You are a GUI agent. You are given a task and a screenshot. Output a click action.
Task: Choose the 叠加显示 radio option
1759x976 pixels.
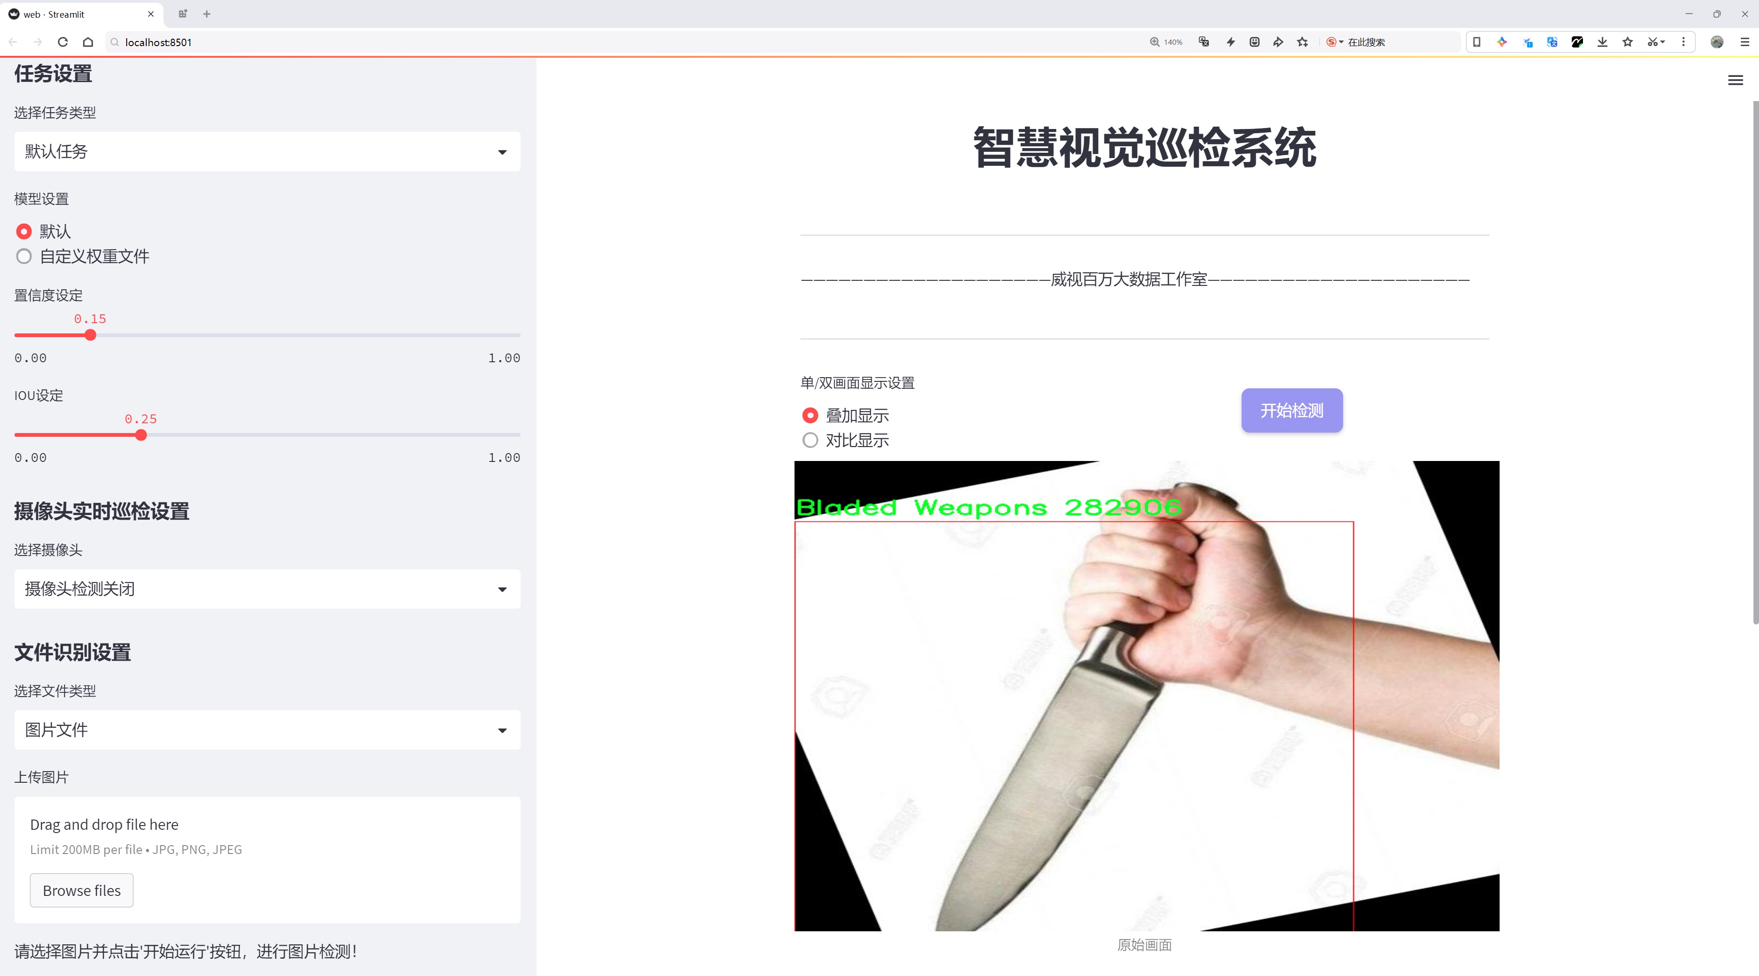tap(810, 415)
